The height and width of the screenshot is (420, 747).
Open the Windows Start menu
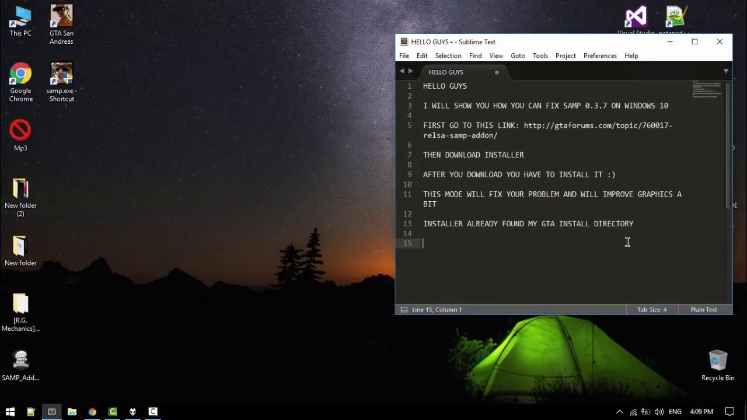[x=10, y=411]
